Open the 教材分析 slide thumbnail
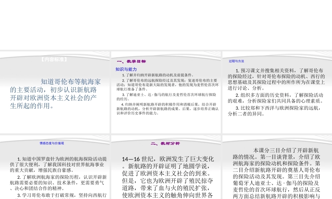This screenshot has height=199, width=332. pyautogui.click(x=166, y=167)
